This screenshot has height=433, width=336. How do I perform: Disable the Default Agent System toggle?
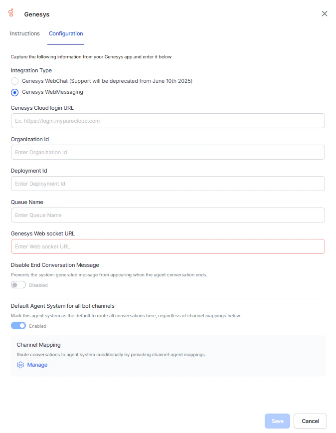[x=18, y=325]
